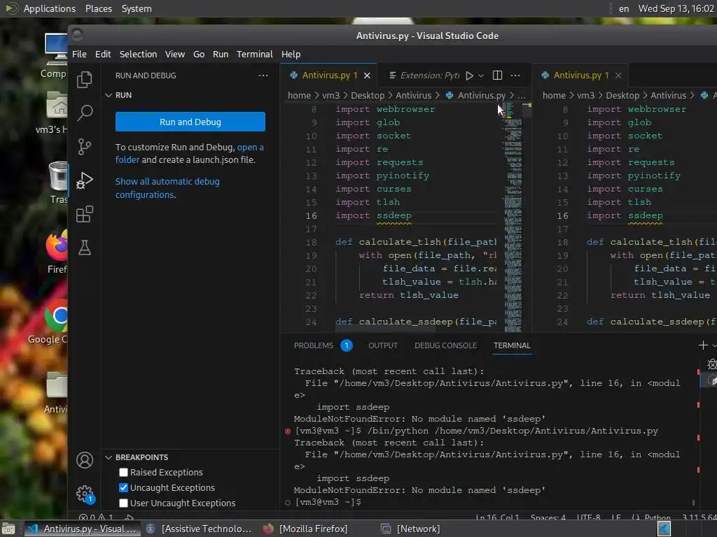Open the Source Control view
Viewport: 717px width, 537px height.
tap(85, 147)
